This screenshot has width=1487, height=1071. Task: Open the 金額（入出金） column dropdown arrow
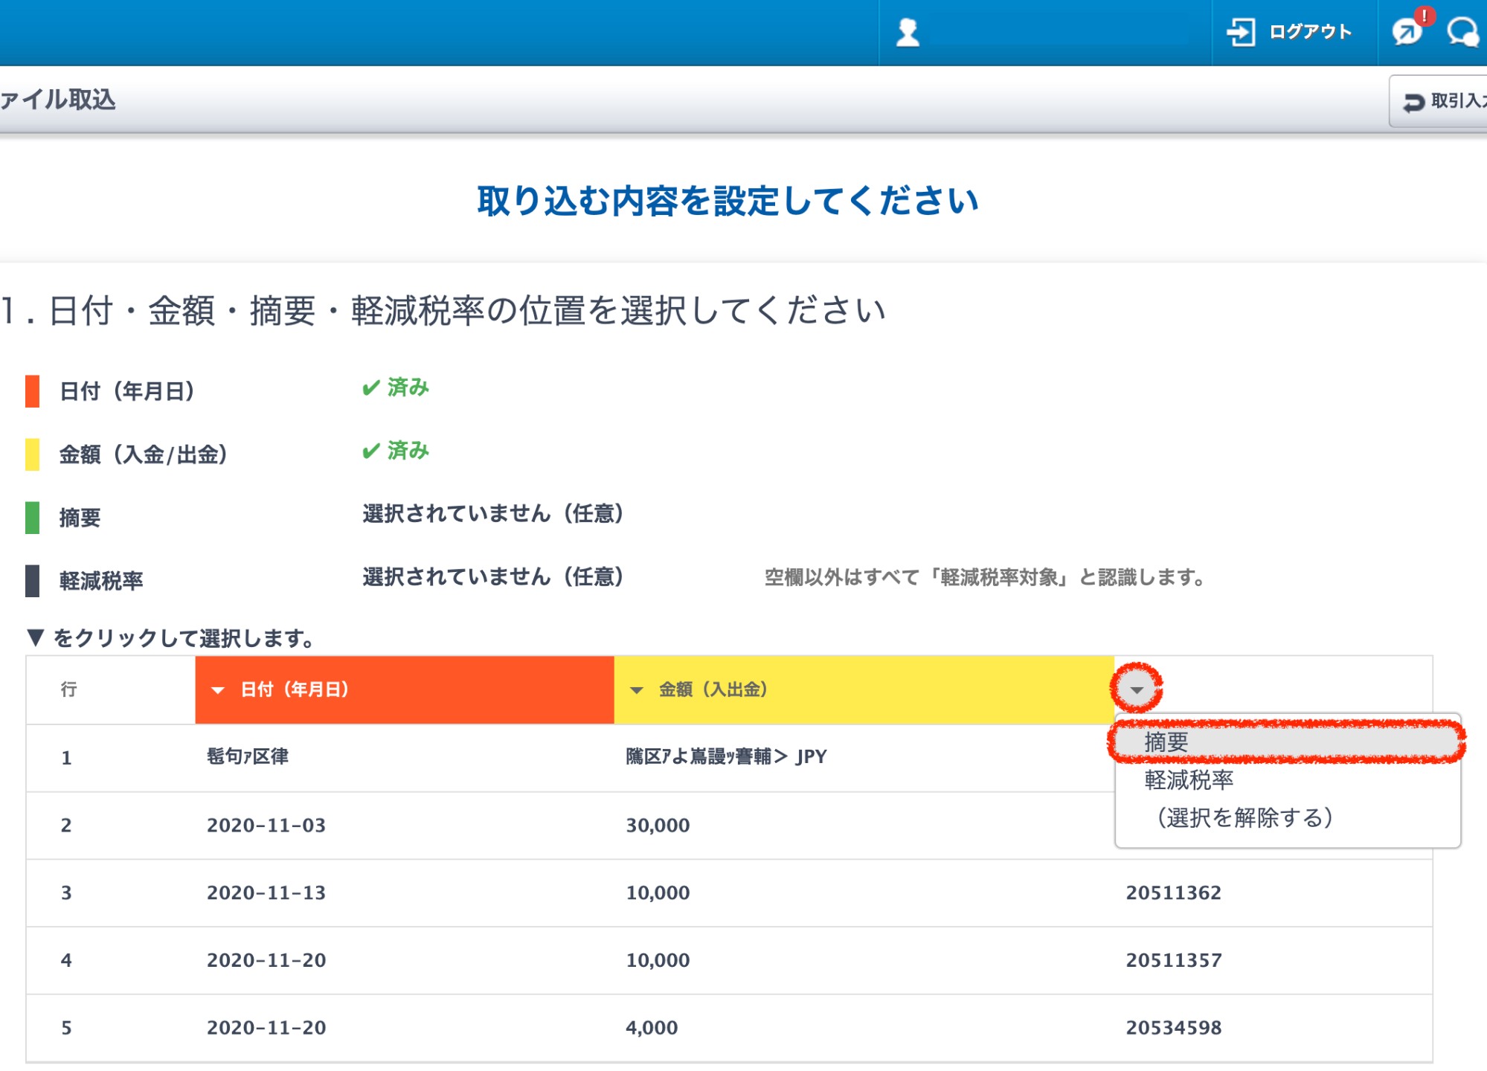click(x=636, y=690)
